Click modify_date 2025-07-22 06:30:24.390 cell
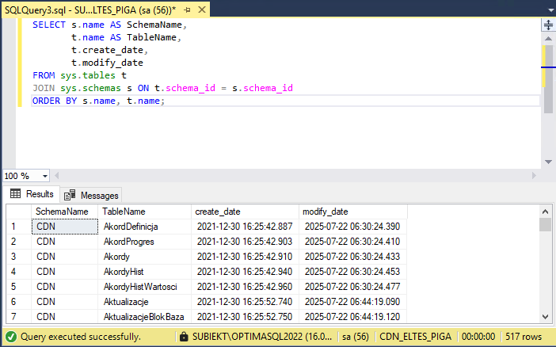 (x=353, y=227)
